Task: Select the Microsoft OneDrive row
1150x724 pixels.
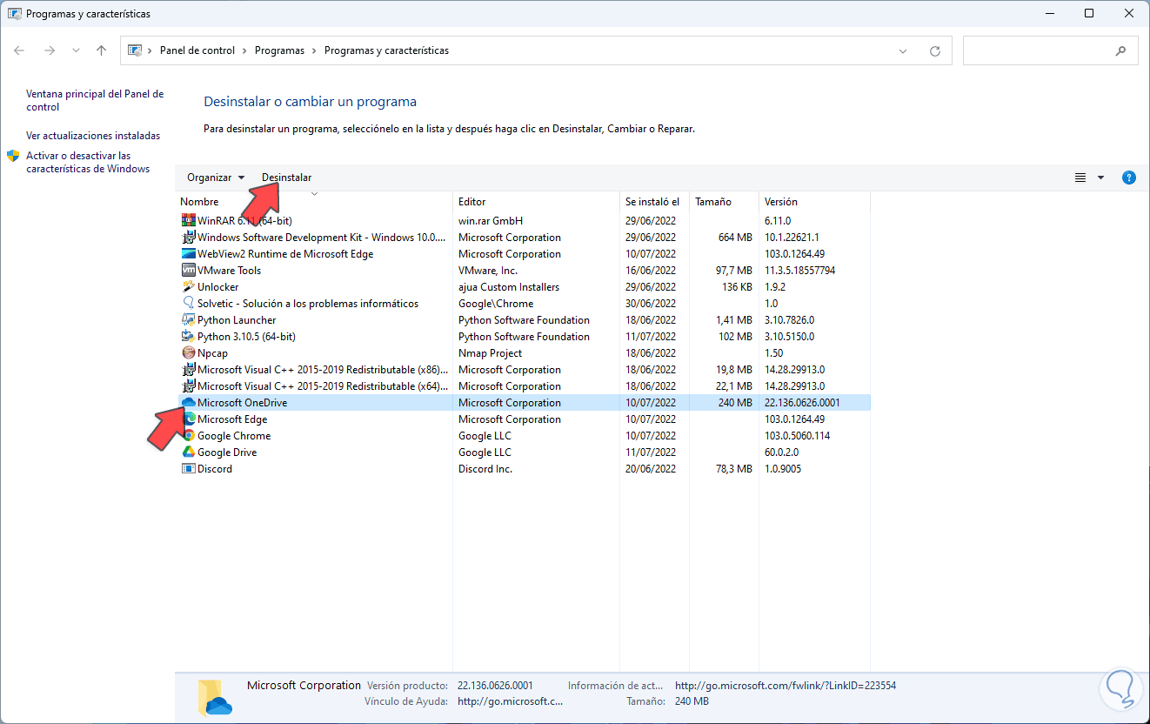Action: 523,403
